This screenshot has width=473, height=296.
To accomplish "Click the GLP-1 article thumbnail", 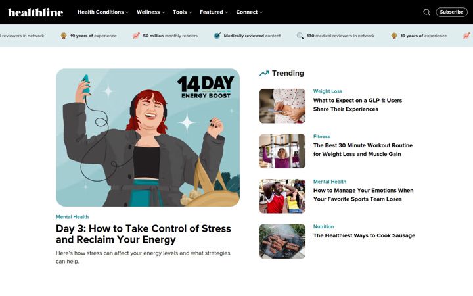I will tap(282, 106).
